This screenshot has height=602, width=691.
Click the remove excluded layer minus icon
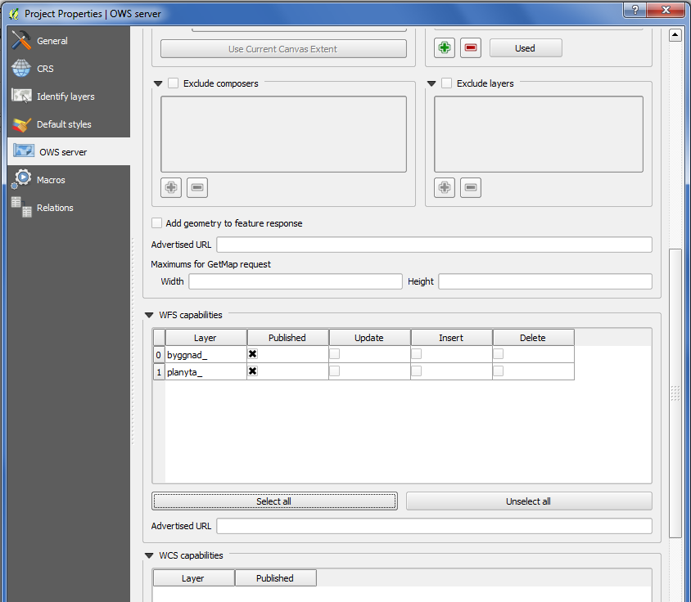[471, 187]
